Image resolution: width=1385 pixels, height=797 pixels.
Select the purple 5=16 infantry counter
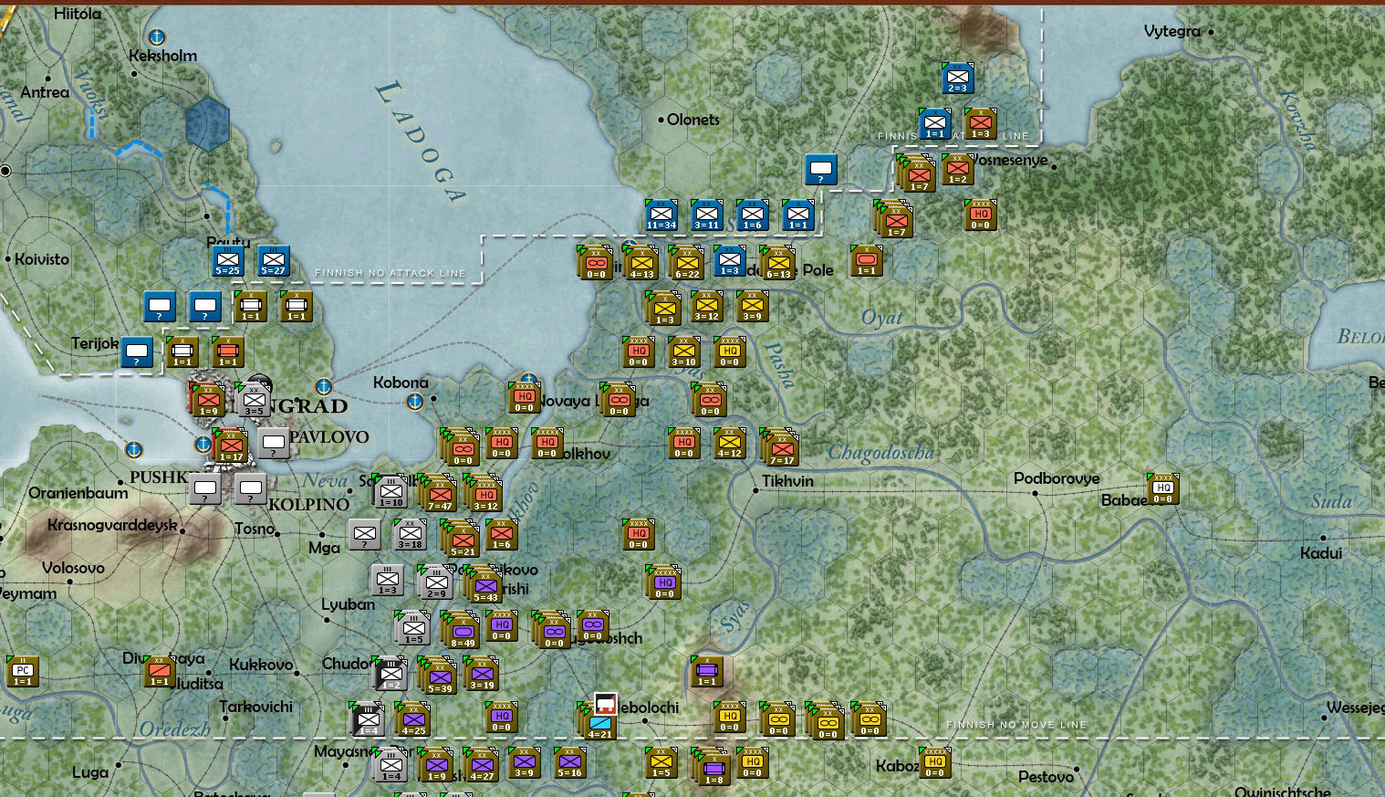(570, 763)
